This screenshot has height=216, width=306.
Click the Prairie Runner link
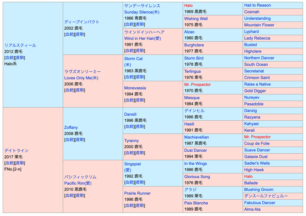point(137,193)
